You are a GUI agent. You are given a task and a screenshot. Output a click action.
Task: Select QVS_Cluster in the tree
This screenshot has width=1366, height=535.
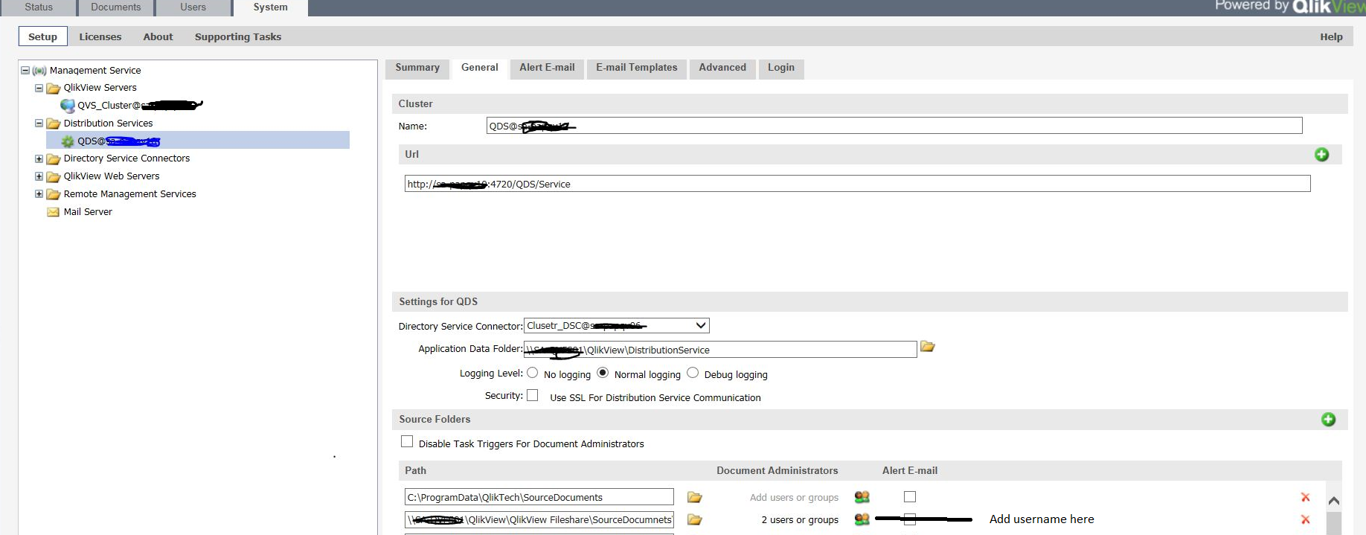pos(139,106)
